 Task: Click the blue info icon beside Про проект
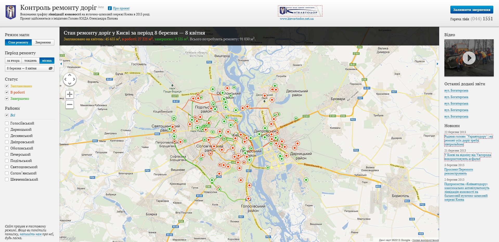coord(110,8)
